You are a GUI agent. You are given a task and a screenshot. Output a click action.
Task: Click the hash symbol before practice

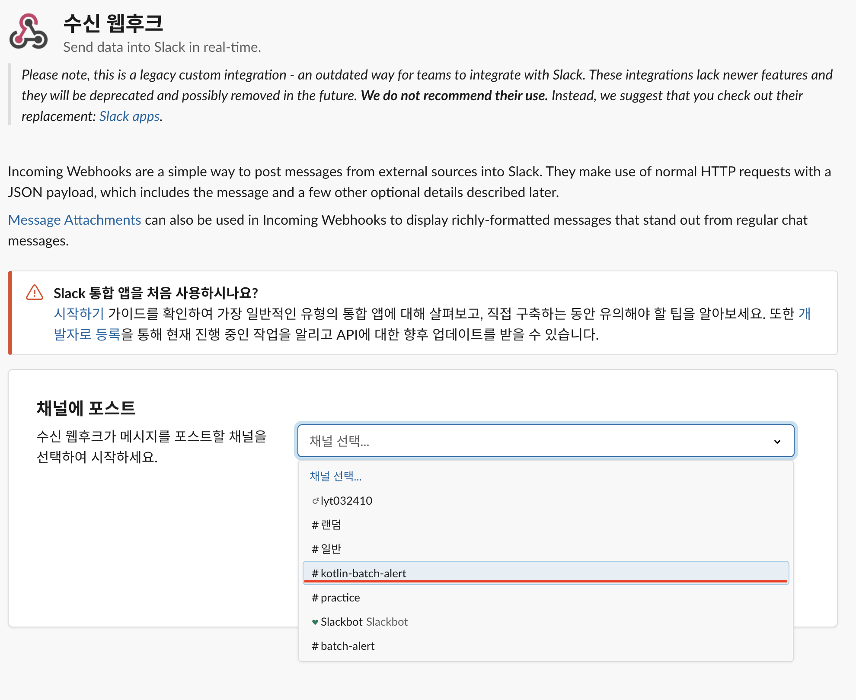[x=315, y=598]
